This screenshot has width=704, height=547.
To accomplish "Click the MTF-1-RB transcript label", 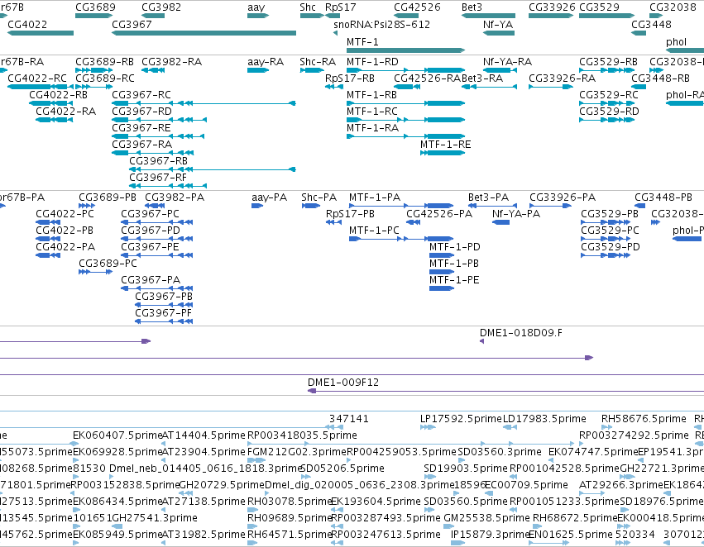I will (371, 94).
